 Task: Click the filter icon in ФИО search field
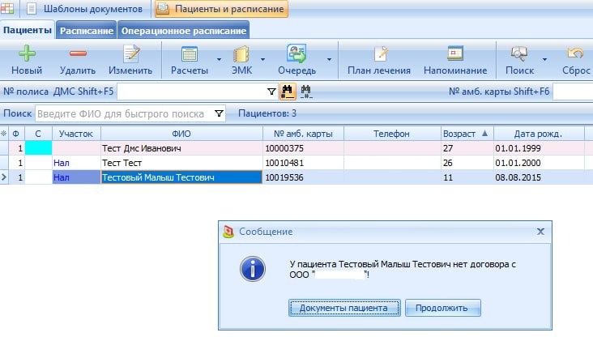(219, 113)
